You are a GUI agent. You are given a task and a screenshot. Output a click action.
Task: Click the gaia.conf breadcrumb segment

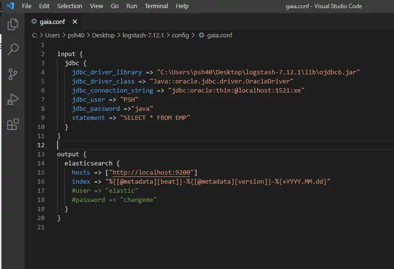click(220, 35)
